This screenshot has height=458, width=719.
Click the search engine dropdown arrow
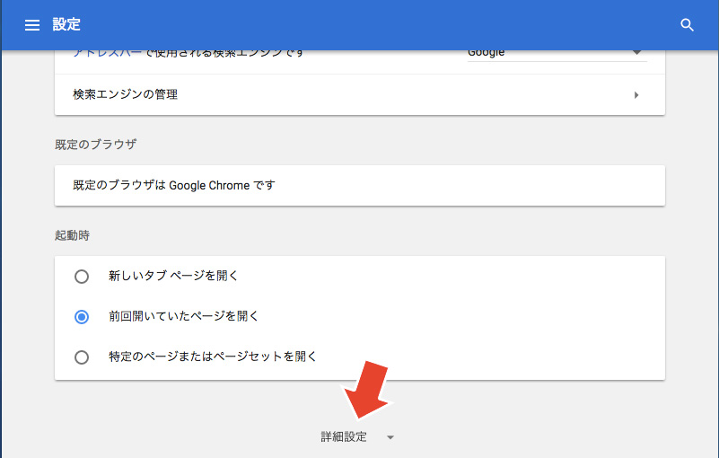pos(637,53)
